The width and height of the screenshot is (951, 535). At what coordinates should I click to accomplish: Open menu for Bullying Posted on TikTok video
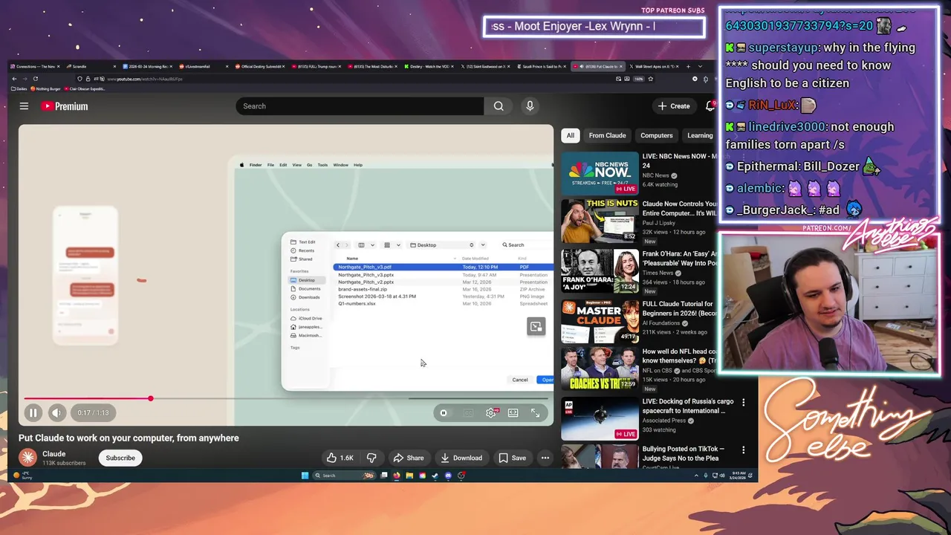(743, 450)
